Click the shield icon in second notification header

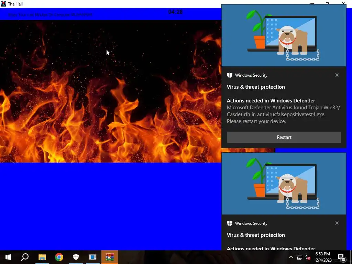229,223
